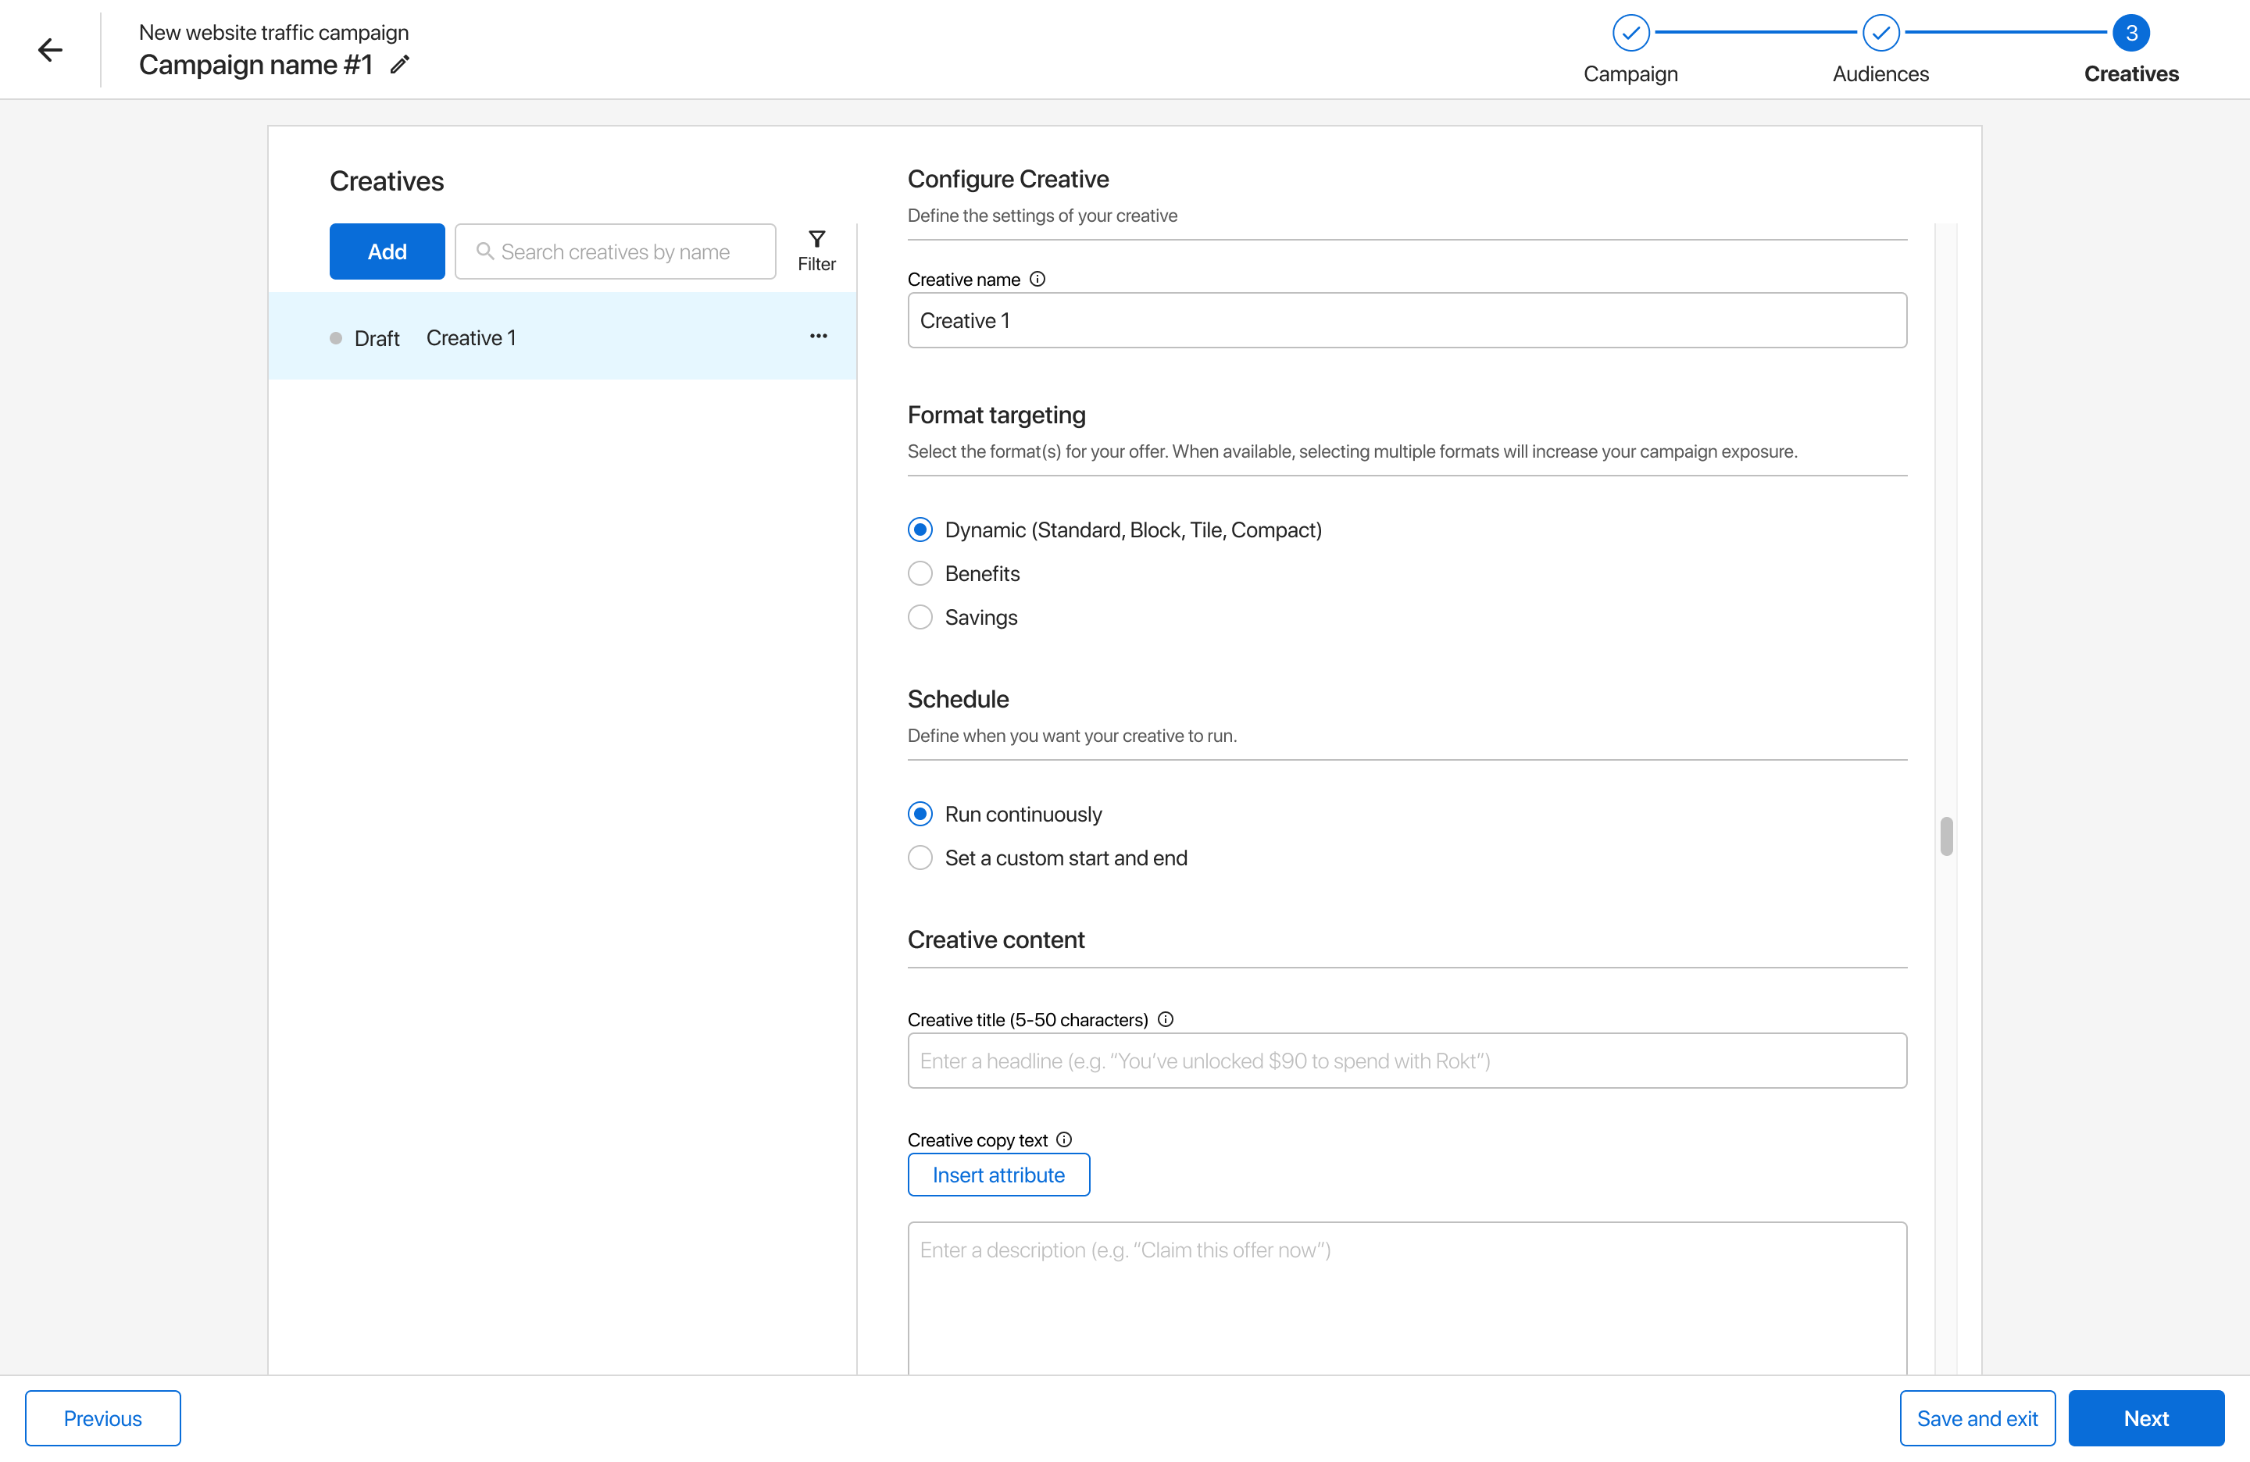Open the Filter funnel icon
The width and height of the screenshot is (2250, 1462).
(x=817, y=238)
